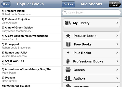Expand My Library using its chevron
Image resolution: width=122 pixels, height=91 pixels.
click(x=117, y=23)
